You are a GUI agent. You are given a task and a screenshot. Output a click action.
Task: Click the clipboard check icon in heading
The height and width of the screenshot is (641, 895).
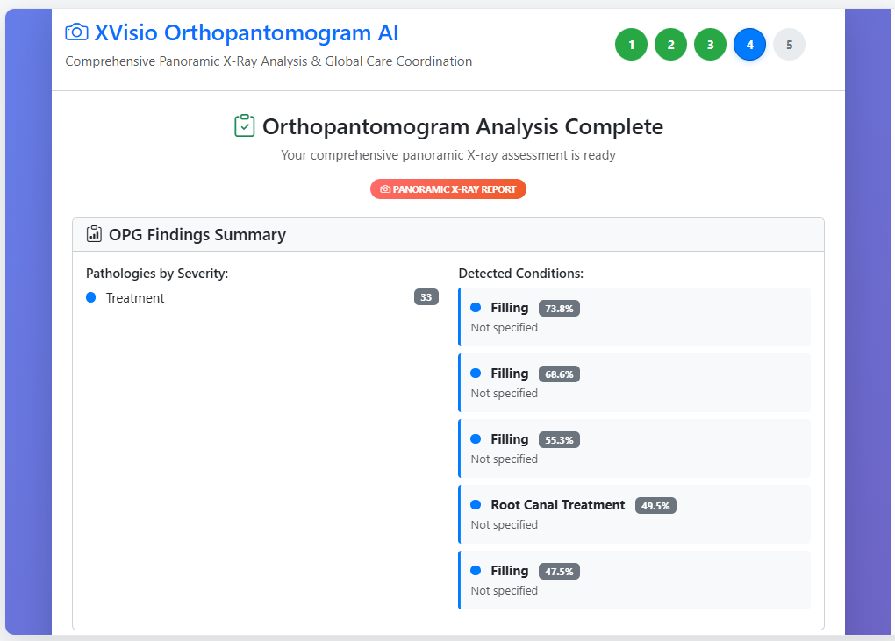(x=244, y=126)
